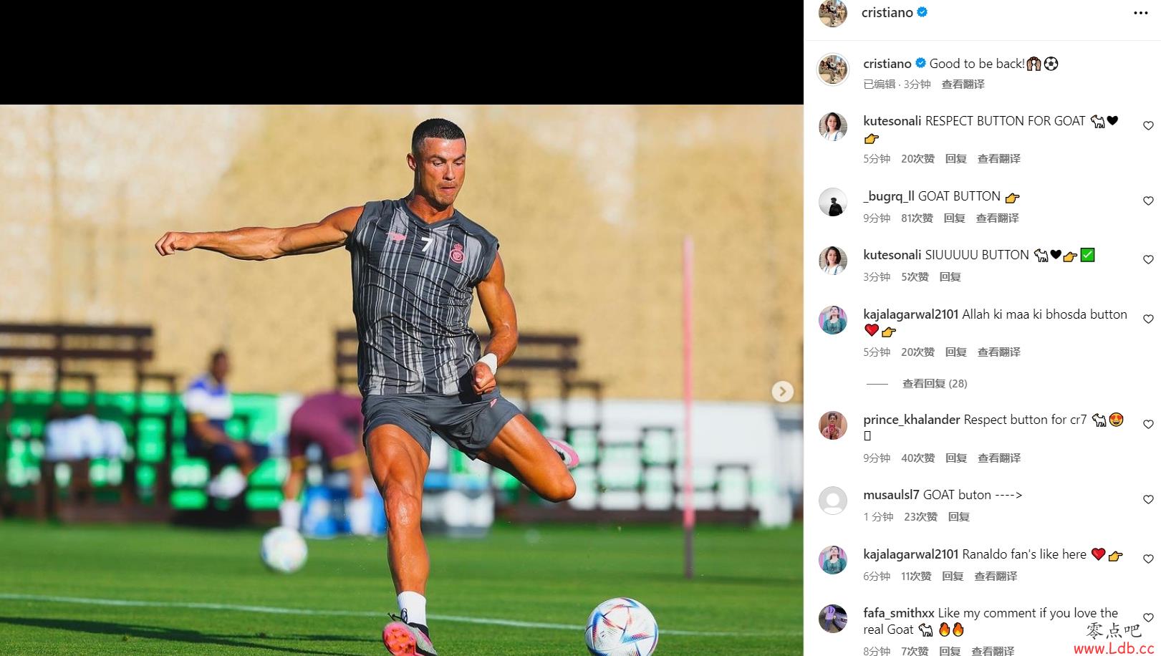View the 81 likes on _bugrq_ll's comment

[x=917, y=218]
